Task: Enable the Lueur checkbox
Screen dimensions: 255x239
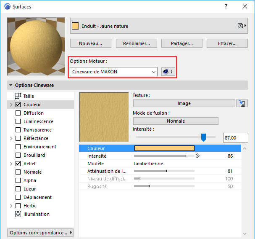Action: (18, 189)
